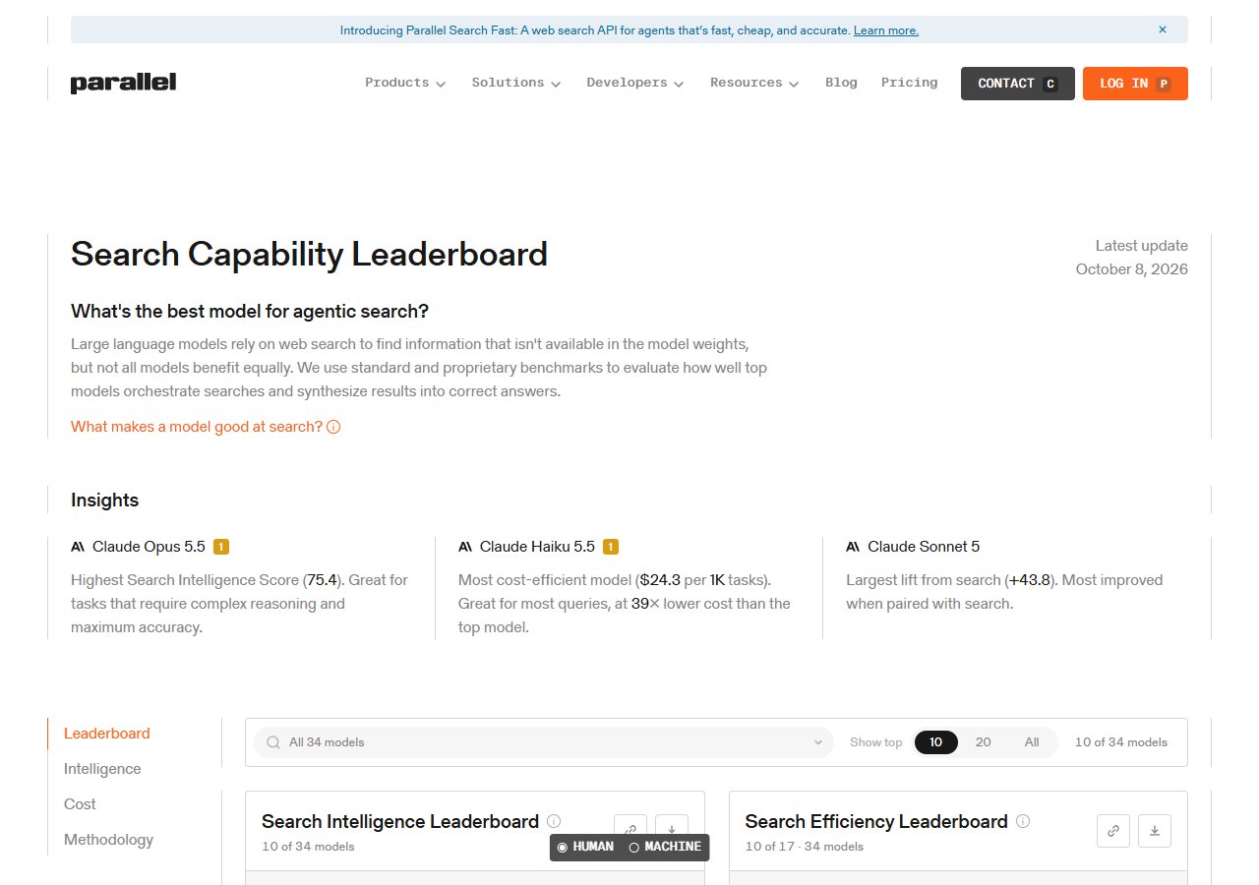1259x885 pixels.
Task: Focus the 'All 34 models' search field
Action: pyautogui.click(x=544, y=742)
